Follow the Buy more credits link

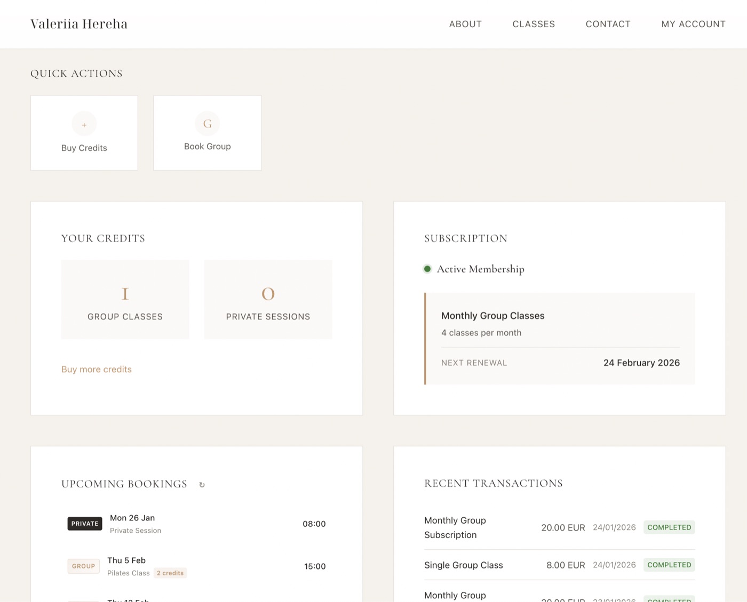[x=97, y=370]
